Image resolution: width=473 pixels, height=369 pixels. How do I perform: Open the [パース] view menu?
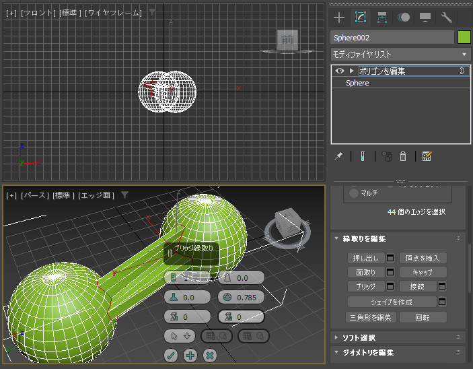[35, 195]
